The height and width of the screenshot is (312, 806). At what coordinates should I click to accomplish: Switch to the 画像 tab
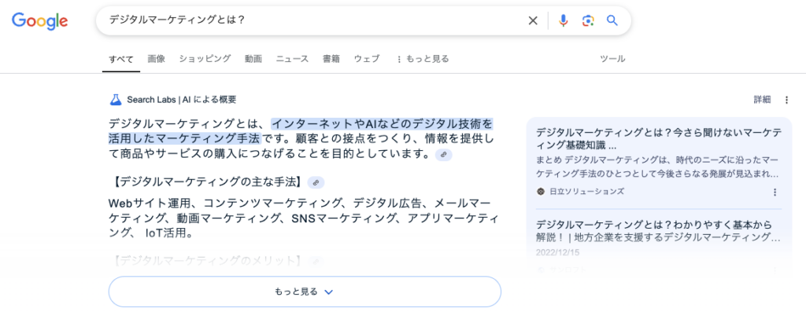pyautogui.click(x=157, y=59)
